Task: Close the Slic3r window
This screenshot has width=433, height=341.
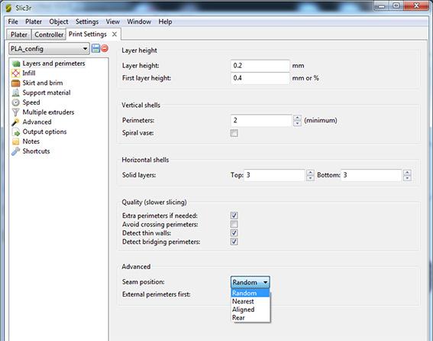Action: 416,6
